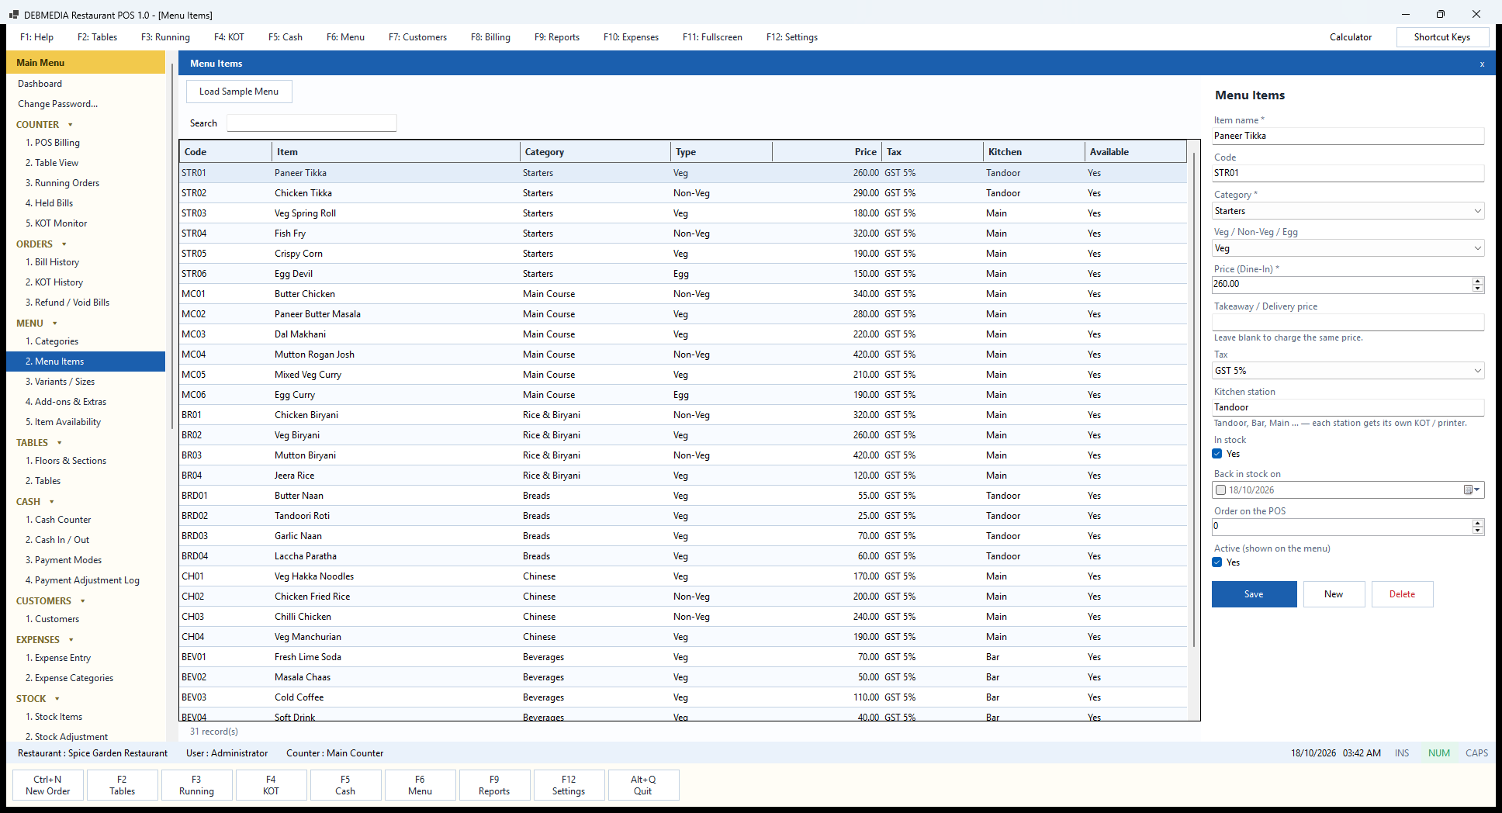Open F12: Settings in the top menu
Screen dimensions: 1502x813
(x=792, y=37)
